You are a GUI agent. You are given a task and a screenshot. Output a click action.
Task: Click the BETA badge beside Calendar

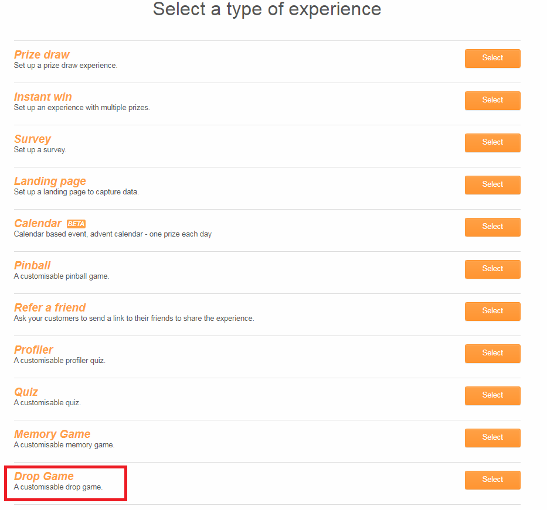point(76,224)
